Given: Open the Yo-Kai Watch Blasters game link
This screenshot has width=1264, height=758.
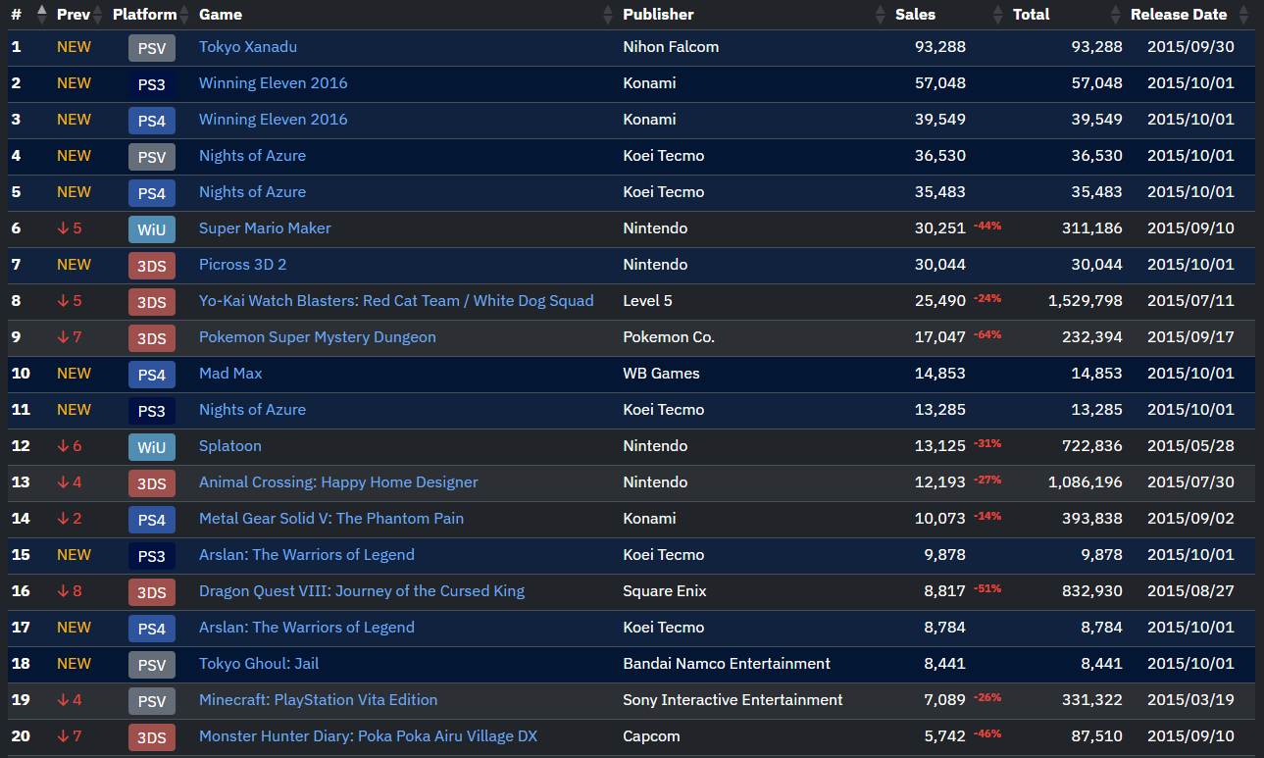Looking at the screenshot, I should tap(396, 301).
